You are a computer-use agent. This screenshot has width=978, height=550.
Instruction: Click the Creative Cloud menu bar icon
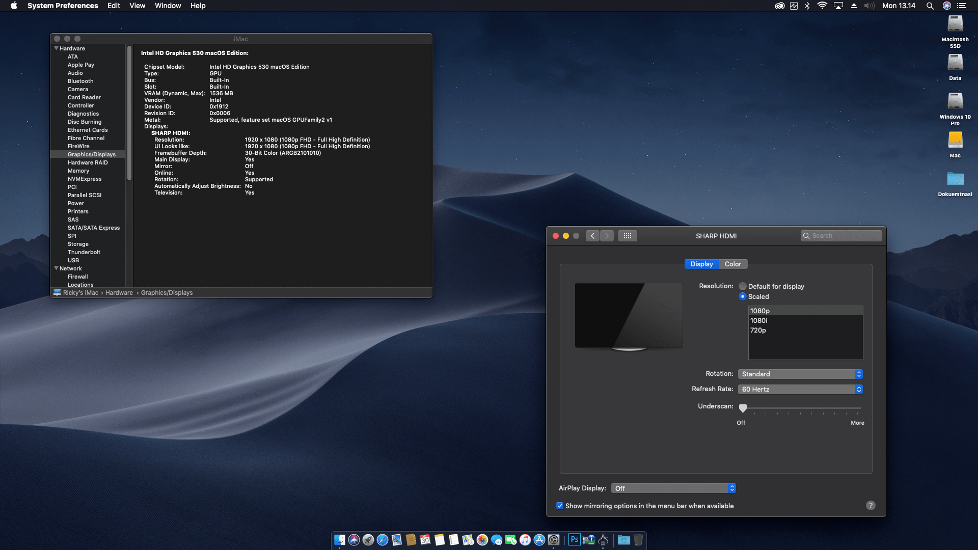[779, 6]
